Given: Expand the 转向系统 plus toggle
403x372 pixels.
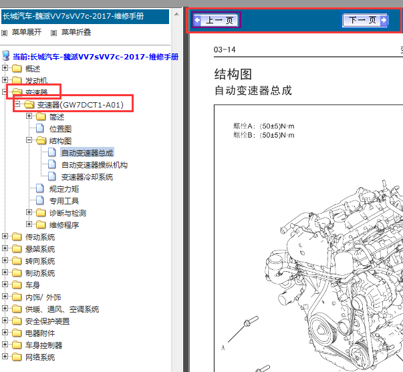Looking at the screenshot, I should tap(5, 260).
